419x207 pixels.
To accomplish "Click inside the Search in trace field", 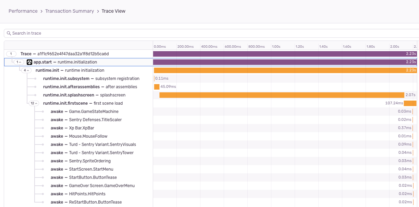I will (x=69, y=33).
